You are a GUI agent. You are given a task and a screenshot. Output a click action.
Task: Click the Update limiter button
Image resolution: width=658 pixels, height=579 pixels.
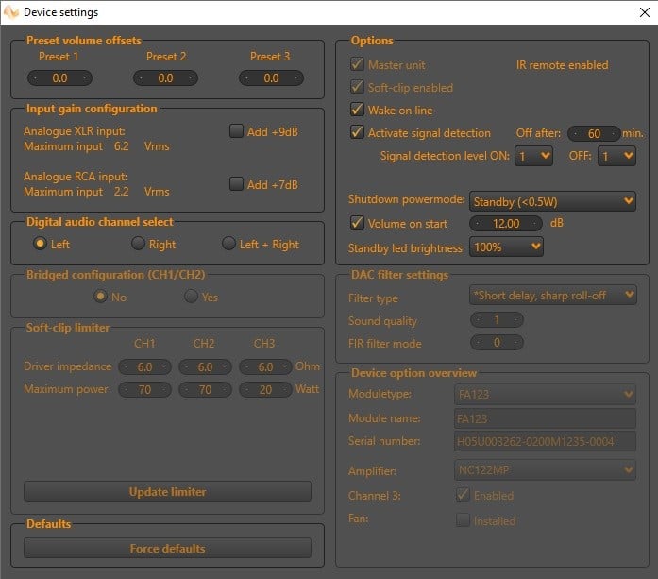[x=167, y=491]
